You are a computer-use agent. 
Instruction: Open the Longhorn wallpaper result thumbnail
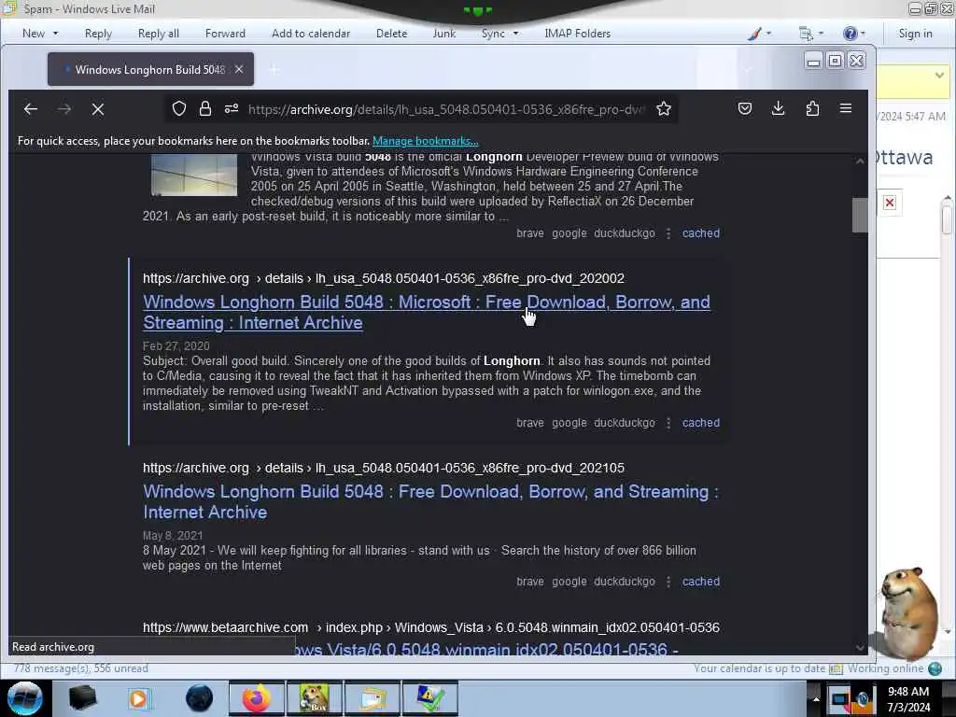(x=194, y=175)
